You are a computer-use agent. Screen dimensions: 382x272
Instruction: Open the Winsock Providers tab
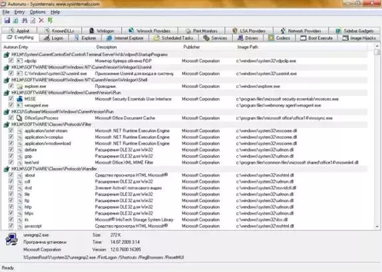(x=150, y=31)
